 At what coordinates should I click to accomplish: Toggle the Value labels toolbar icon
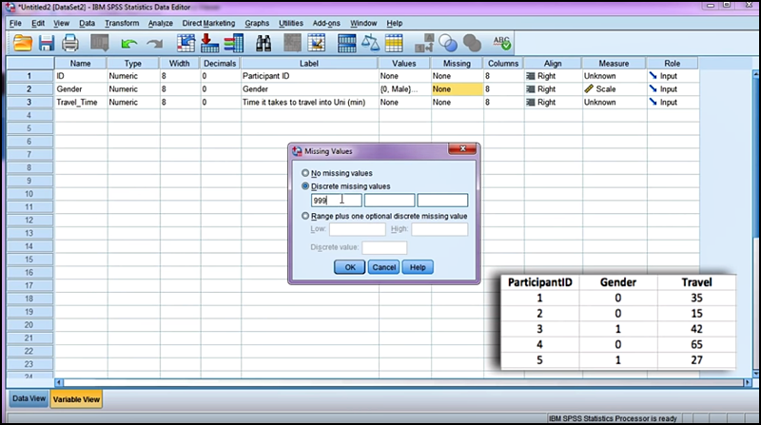[424, 43]
